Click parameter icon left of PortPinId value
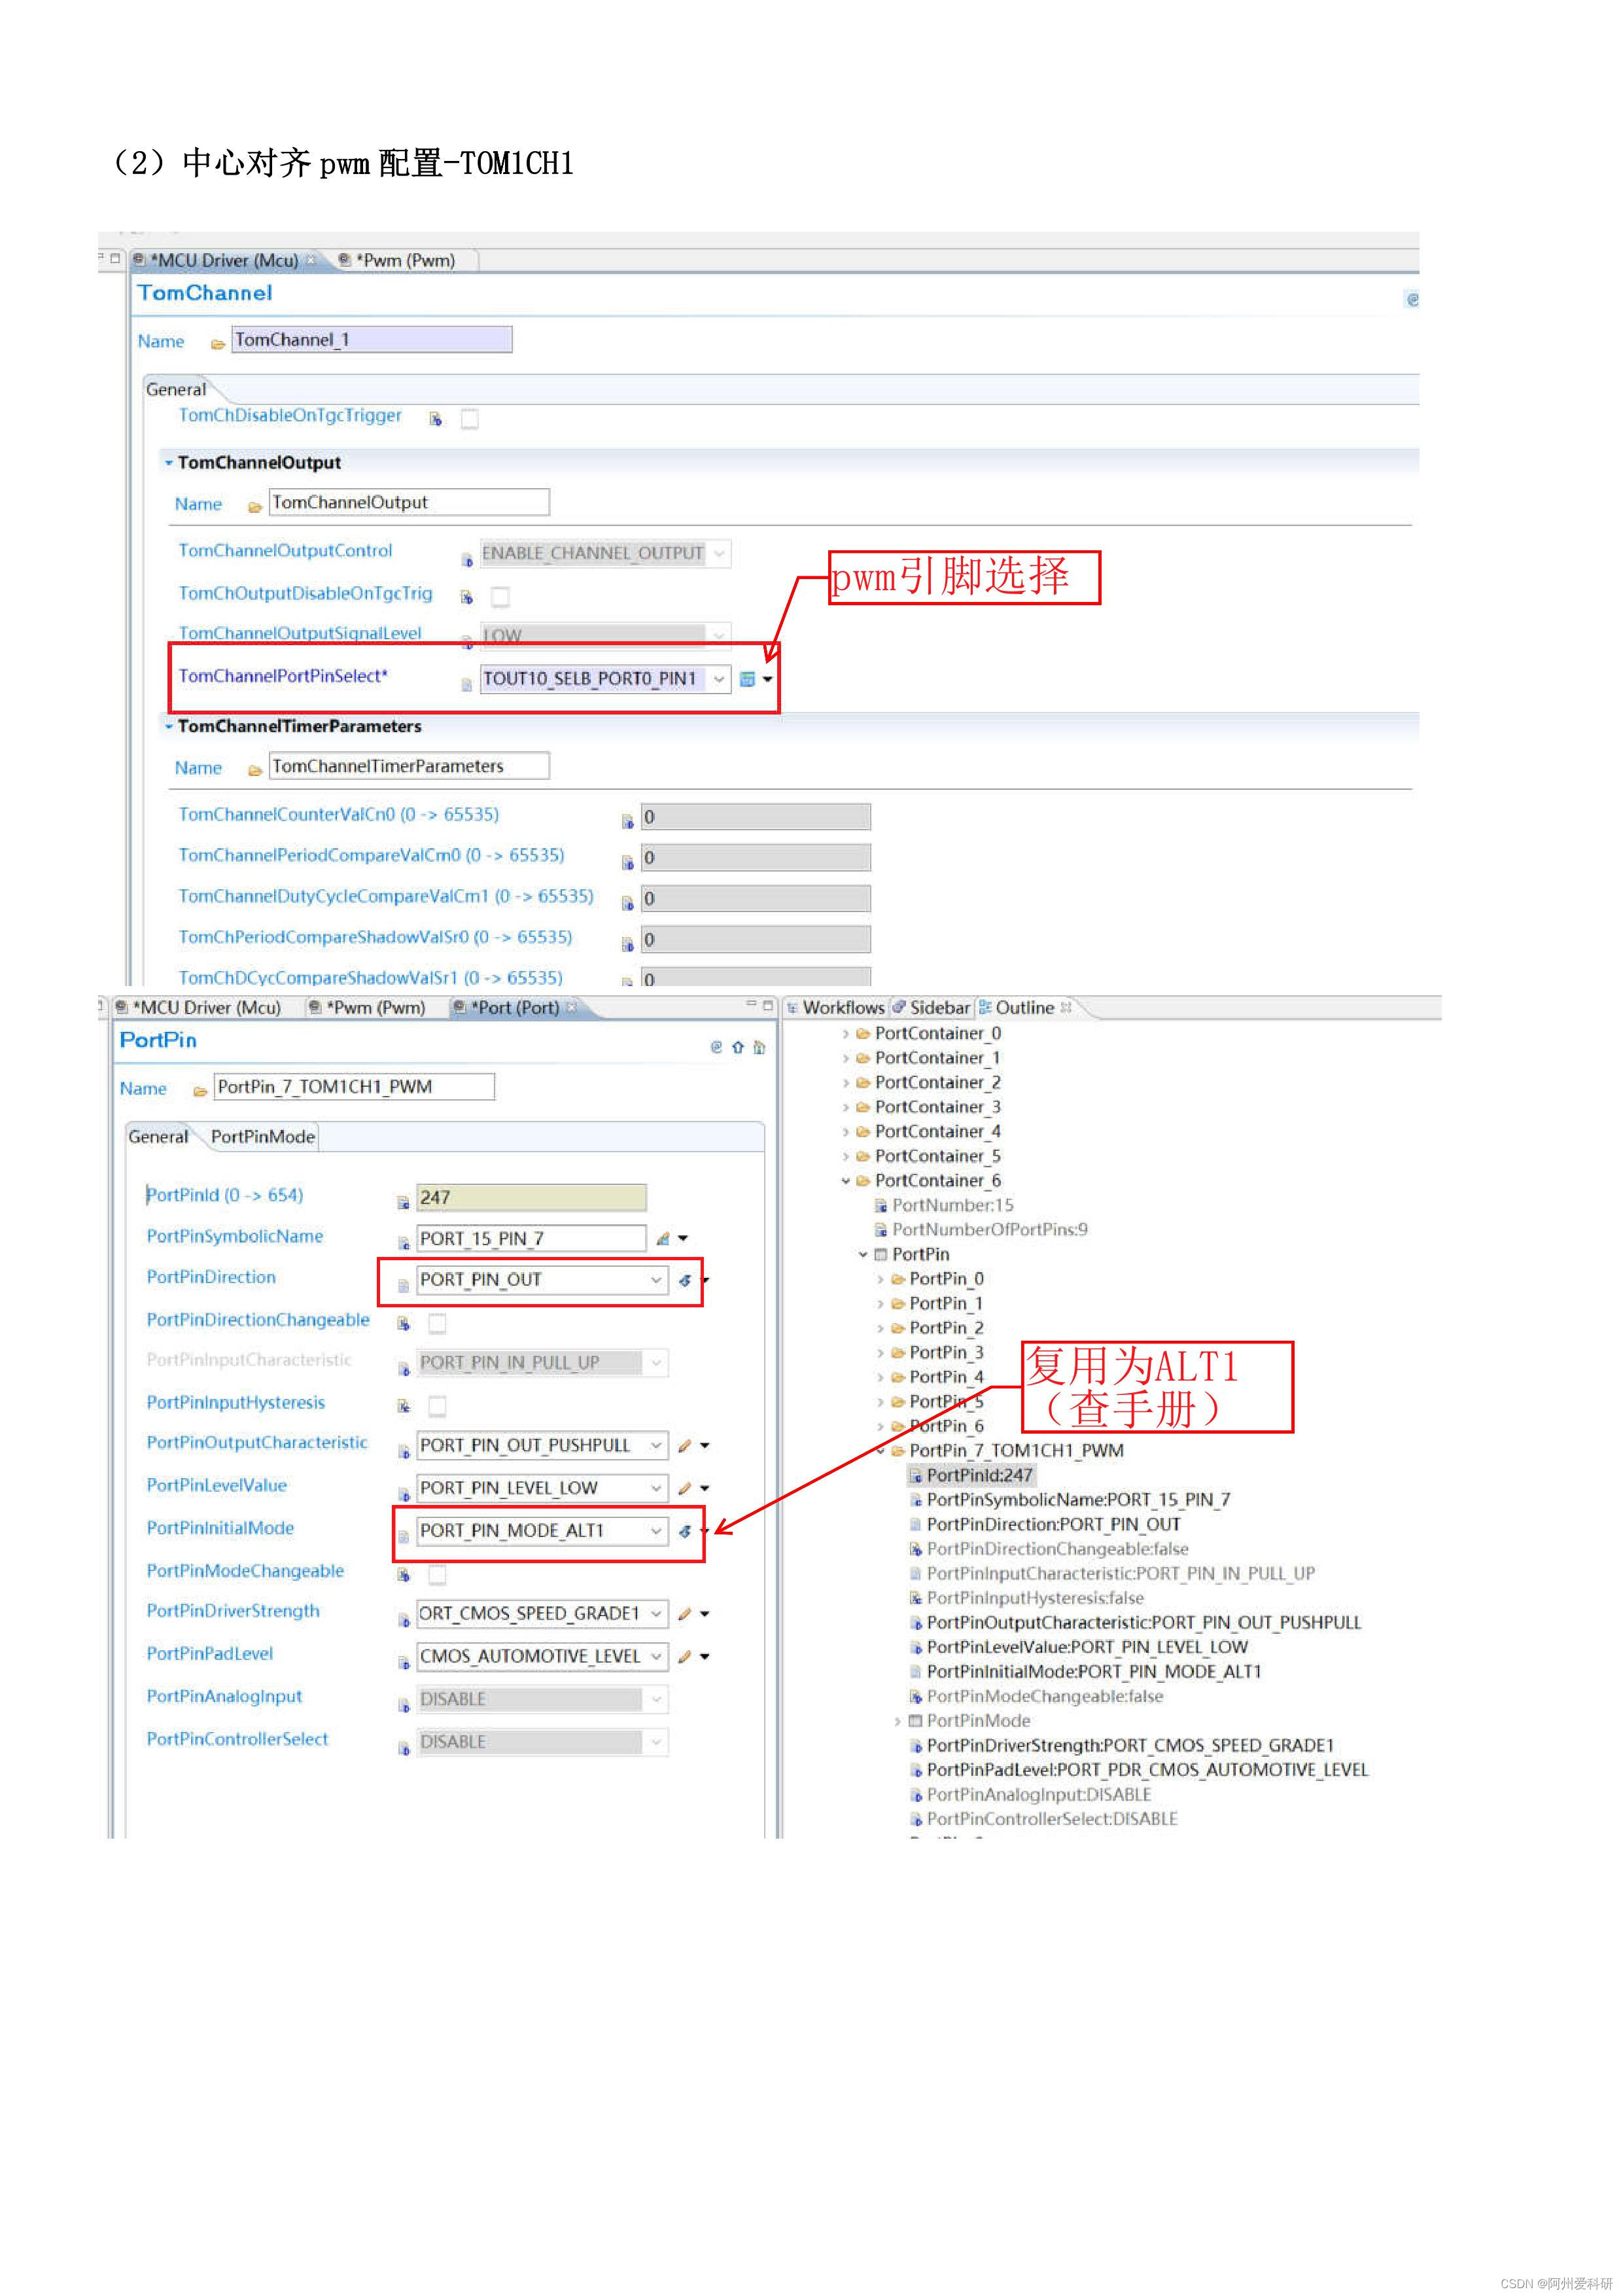The image size is (1623, 2296). [x=403, y=1202]
